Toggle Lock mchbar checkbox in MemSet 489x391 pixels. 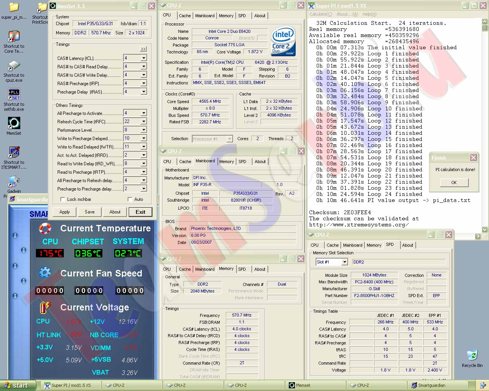click(x=63, y=199)
